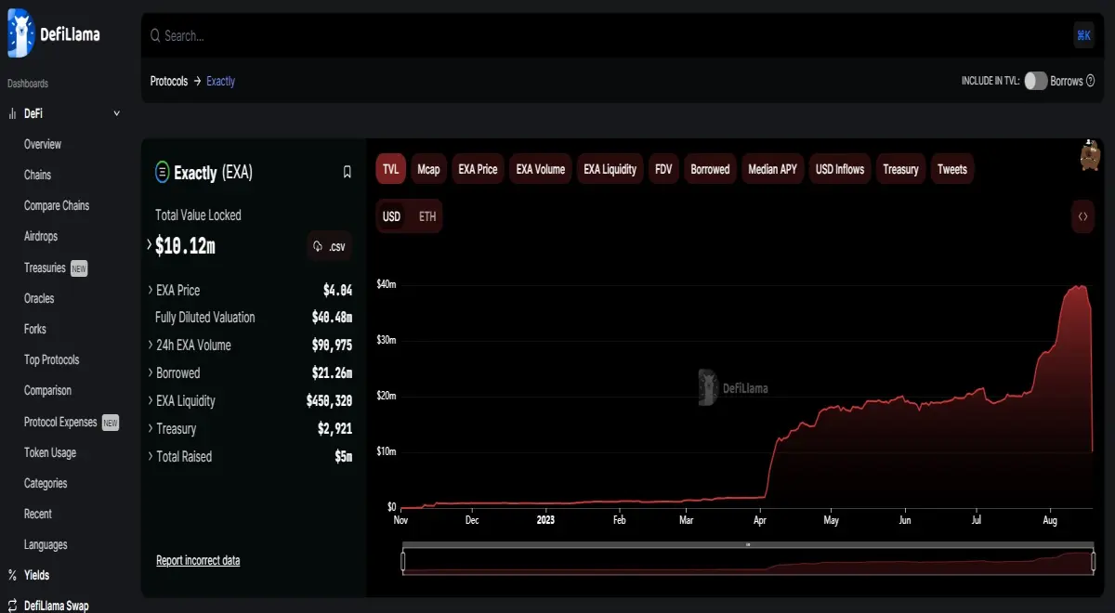1115x613 pixels.
Task: Expand the Total Raised row
Action: pos(151,456)
